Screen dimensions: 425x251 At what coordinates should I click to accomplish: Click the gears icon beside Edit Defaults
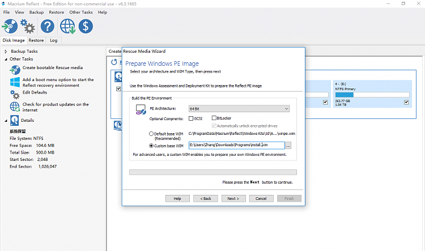tap(15, 95)
